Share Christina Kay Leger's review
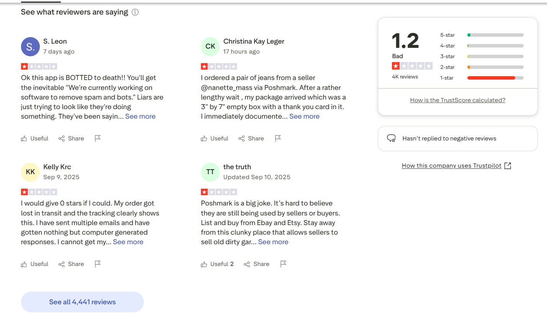 [251, 139]
